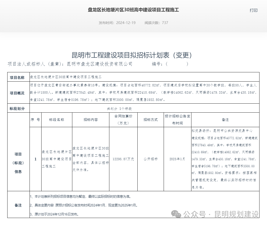
Task: Click the 招标方式 column header
Action: pyautogui.click(x=150, y=120)
